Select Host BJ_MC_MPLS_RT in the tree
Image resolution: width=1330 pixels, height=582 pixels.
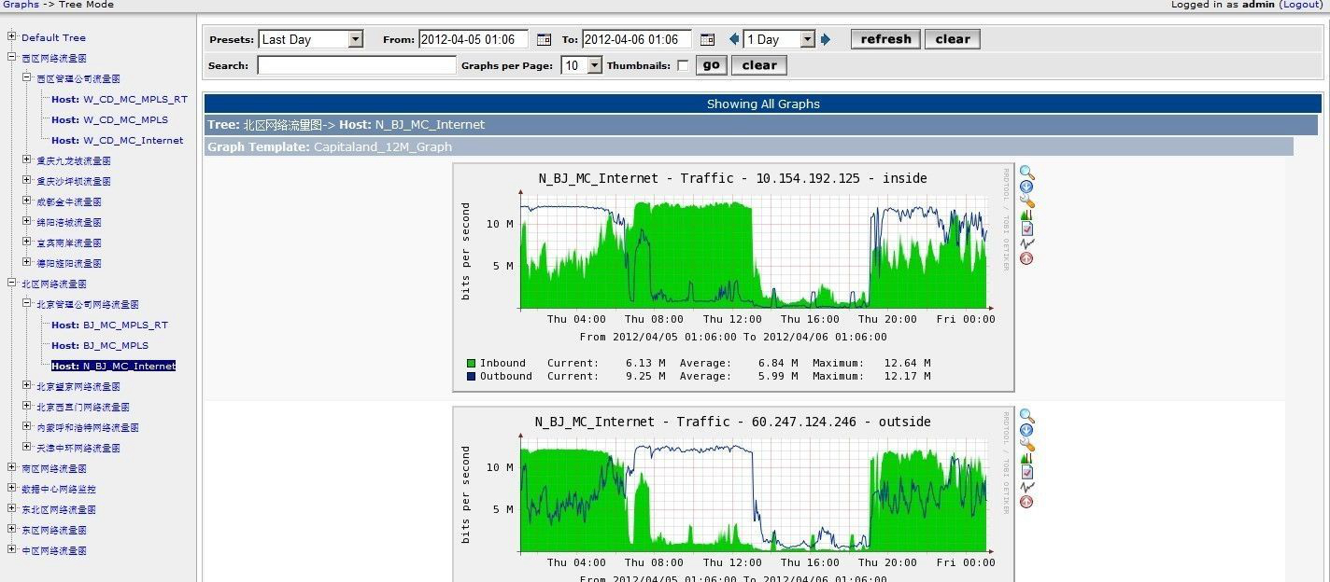[x=109, y=325]
